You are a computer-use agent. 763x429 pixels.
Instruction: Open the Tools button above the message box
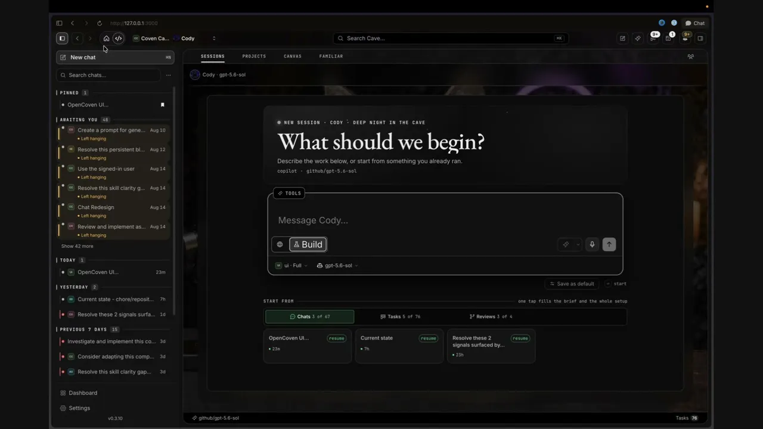click(289, 193)
